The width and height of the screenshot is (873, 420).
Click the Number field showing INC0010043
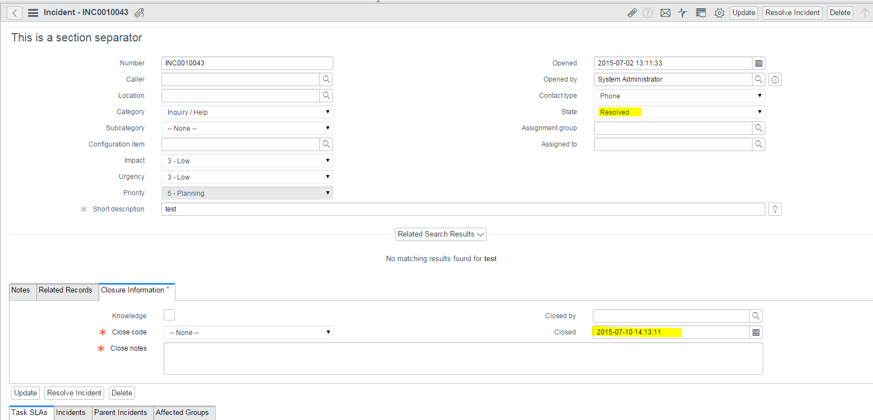tap(247, 63)
